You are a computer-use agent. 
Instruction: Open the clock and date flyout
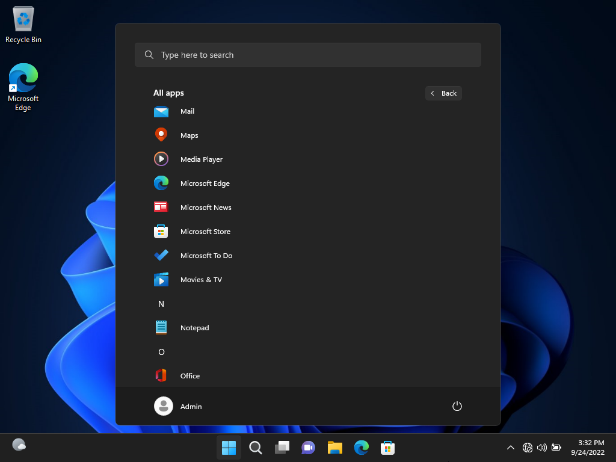point(588,448)
